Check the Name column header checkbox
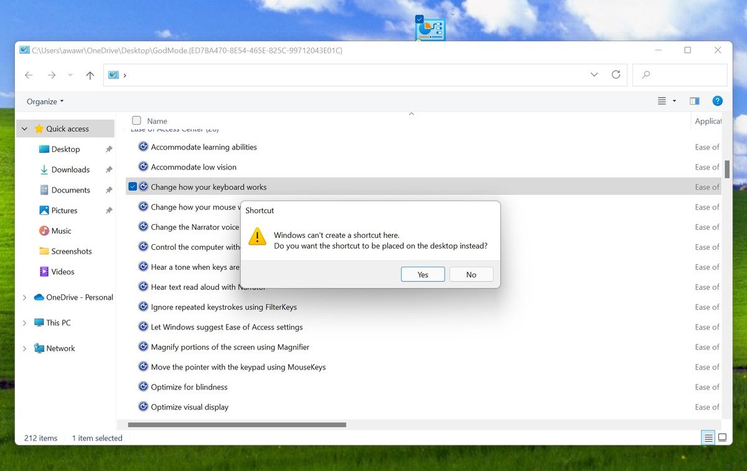Image resolution: width=747 pixels, height=471 pixels. [136, 120]
